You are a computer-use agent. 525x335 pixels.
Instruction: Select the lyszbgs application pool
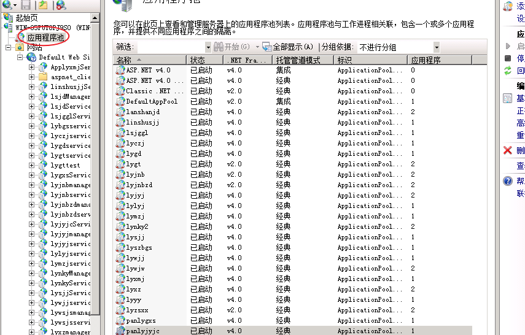click(293, 248)
